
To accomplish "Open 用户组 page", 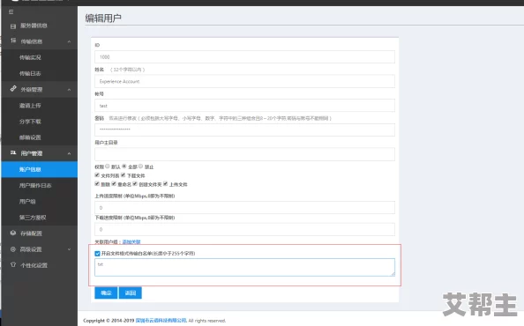I will [40, 202].
